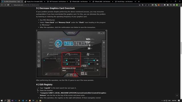Screen dimensions: 182x102
Task: Click the Afterburner monitor icon
Action: point(39,65)
